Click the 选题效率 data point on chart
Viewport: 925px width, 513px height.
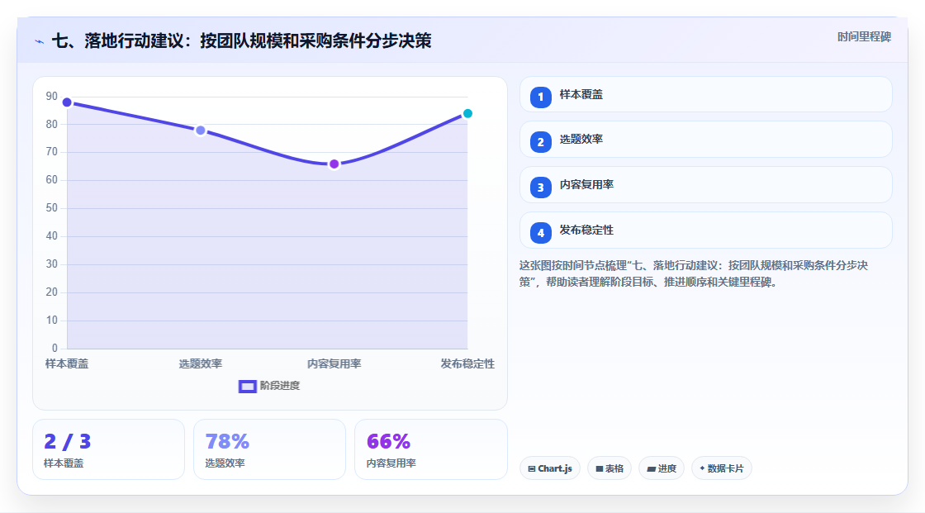coord(201,131)
